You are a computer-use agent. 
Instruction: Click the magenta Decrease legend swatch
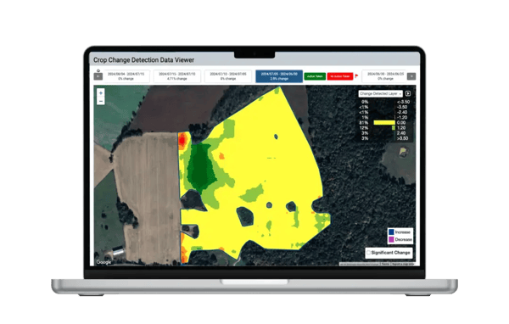[391, 239]
